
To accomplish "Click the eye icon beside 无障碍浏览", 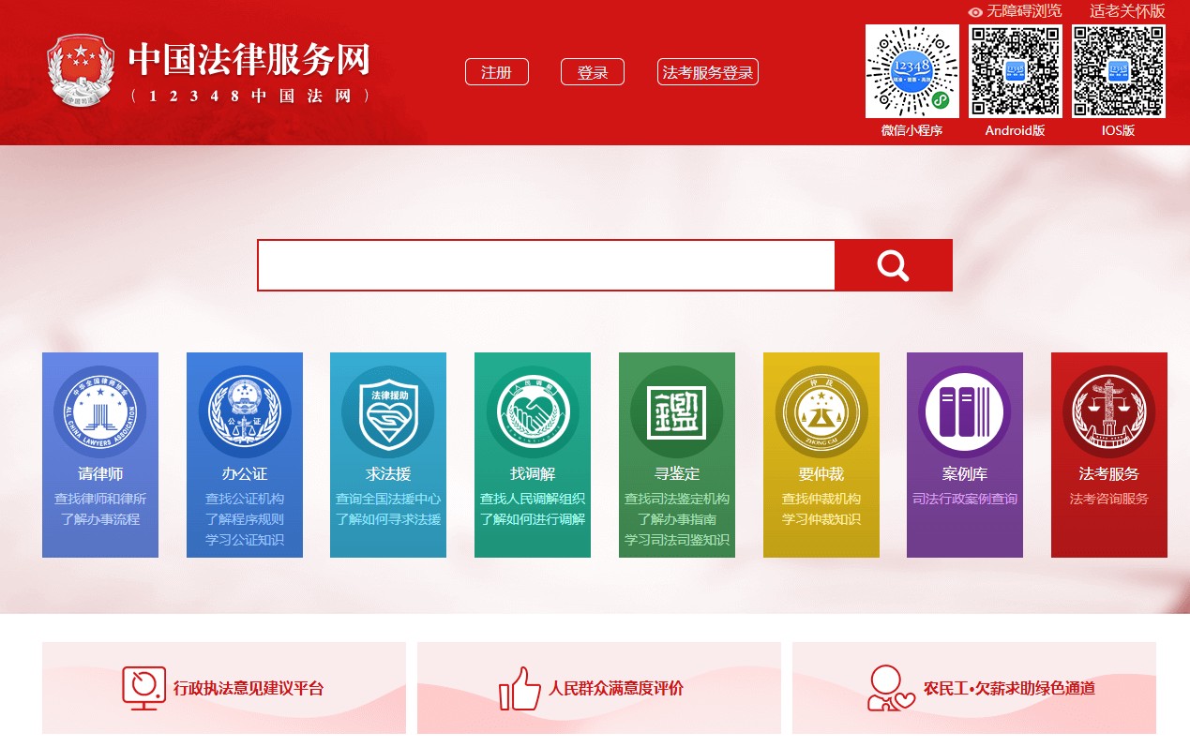I will point(975,12).
